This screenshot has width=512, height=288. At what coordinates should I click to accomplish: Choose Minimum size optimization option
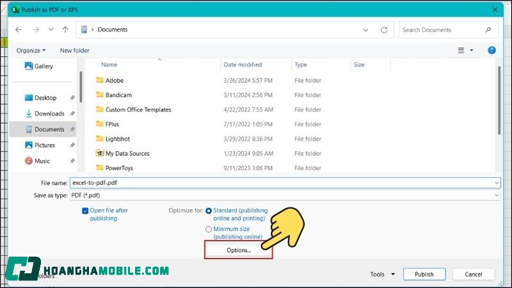209,229
